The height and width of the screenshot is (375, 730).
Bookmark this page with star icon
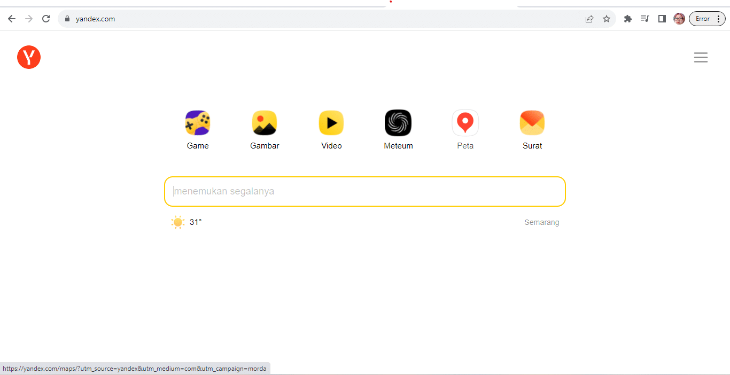tap(607, 19)
